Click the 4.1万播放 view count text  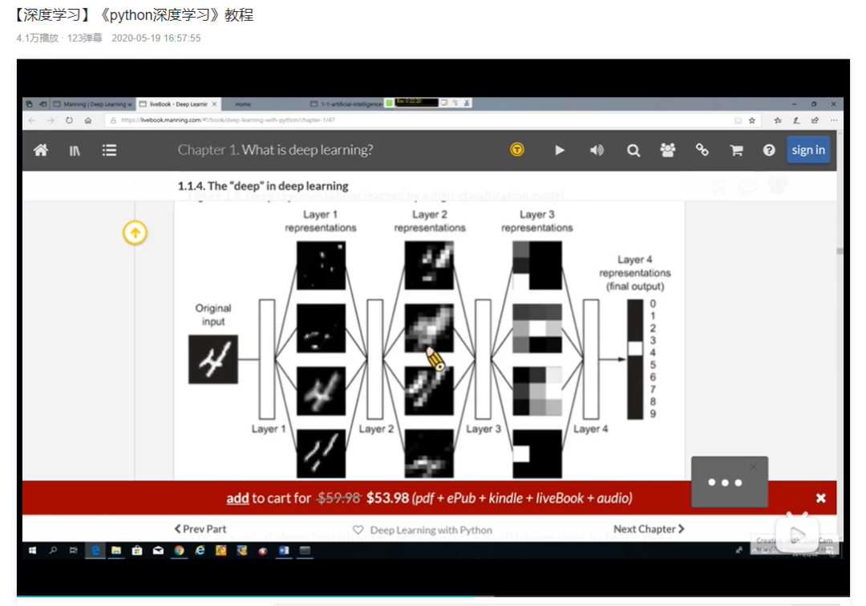click(37, 38)
